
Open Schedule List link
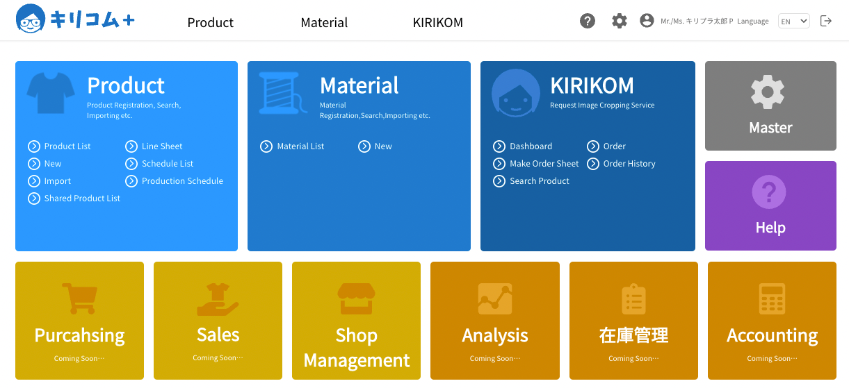click(168, 164)
